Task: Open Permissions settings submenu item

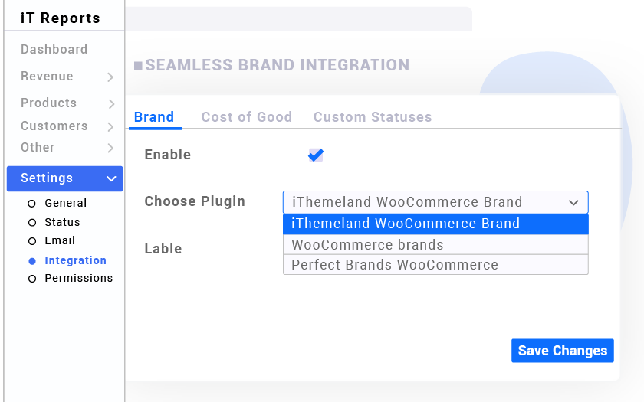Action: pyautogui.click(x=78, y=279)
